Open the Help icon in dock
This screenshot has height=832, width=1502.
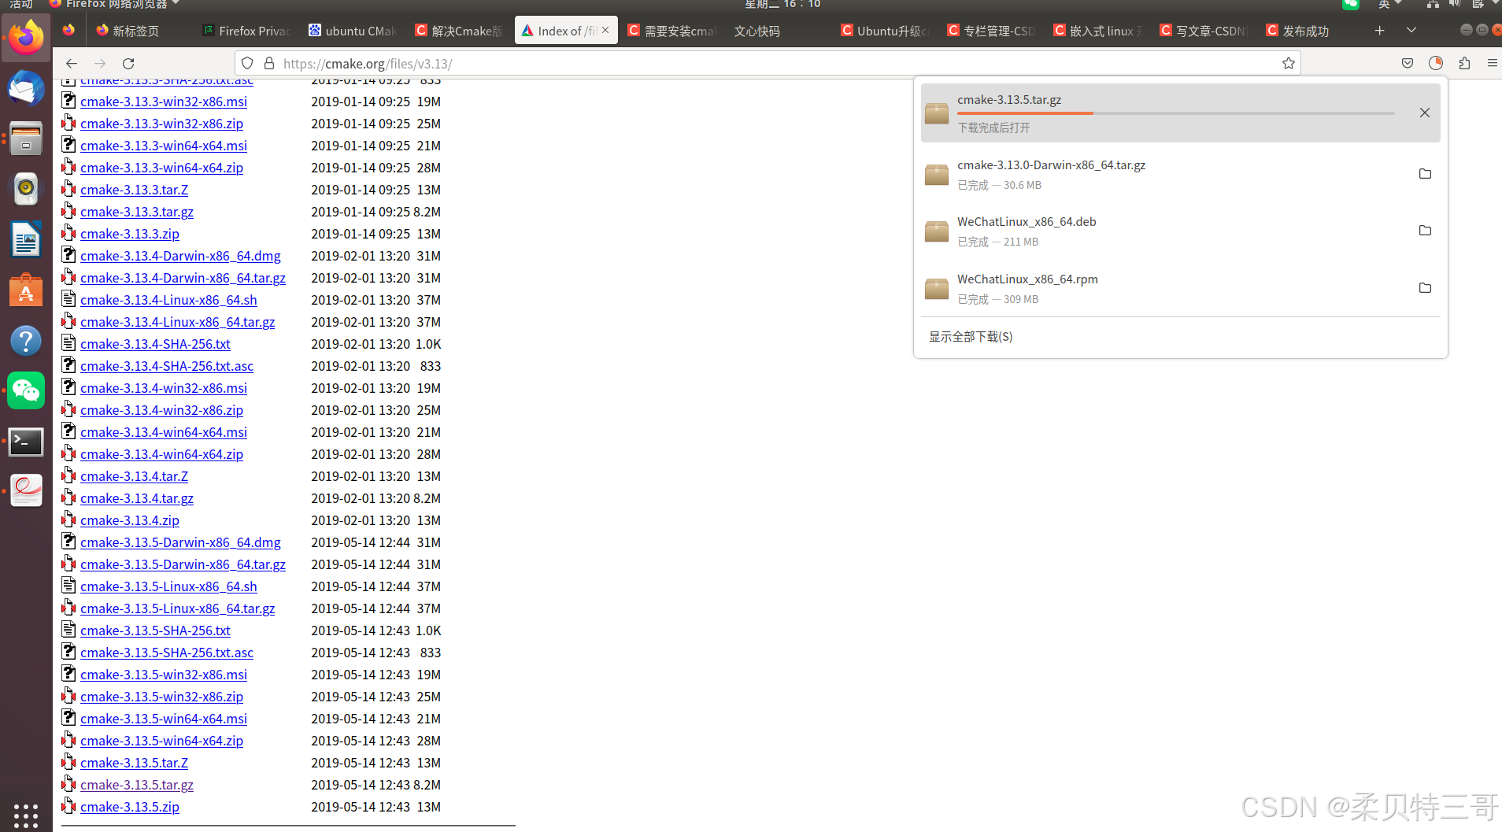(26, 341)
